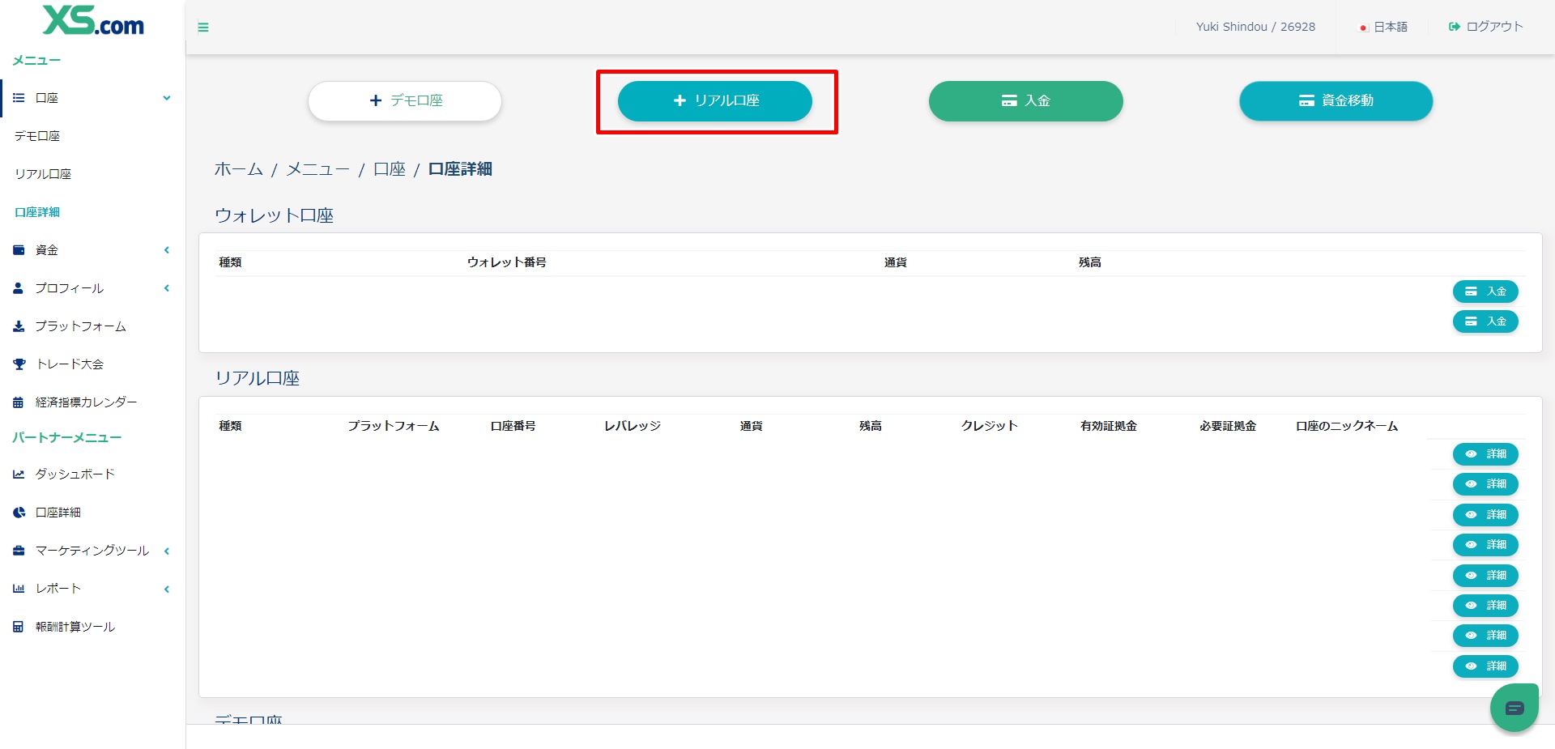Click the green 入金 button at top

pos(1025,101)
